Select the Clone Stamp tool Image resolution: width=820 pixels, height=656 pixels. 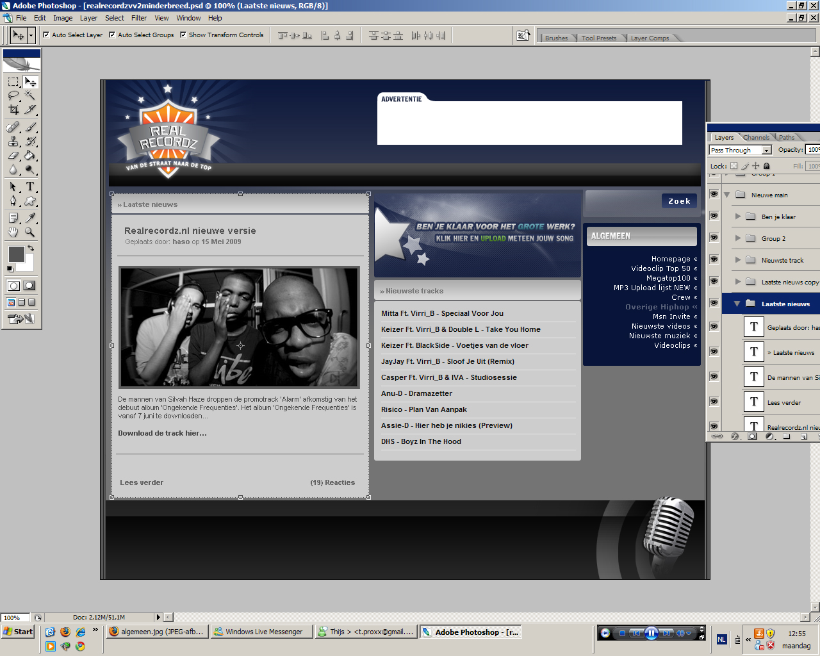(x=13, y=141)
